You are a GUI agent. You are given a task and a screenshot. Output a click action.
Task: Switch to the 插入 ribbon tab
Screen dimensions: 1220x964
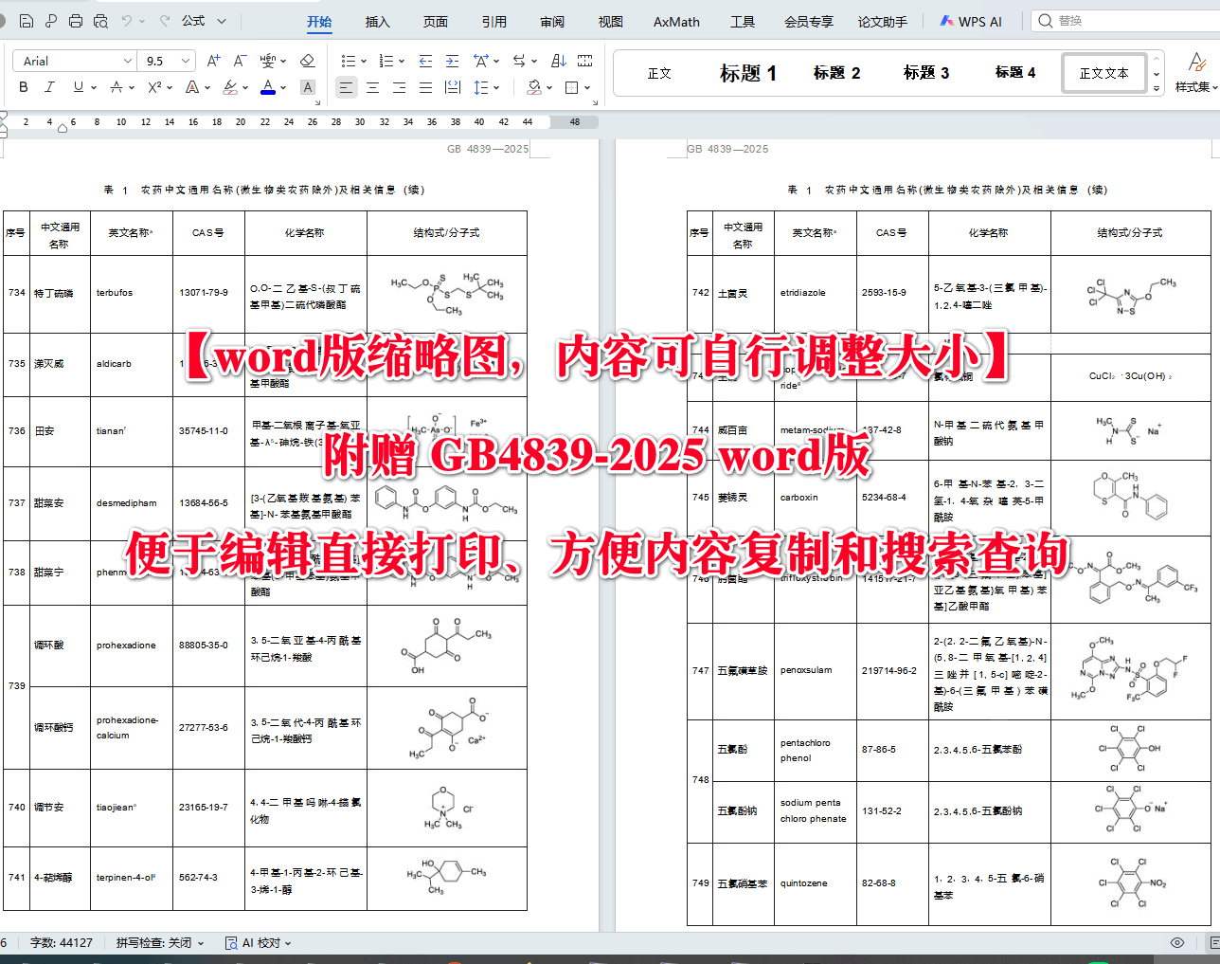point(377,21)
